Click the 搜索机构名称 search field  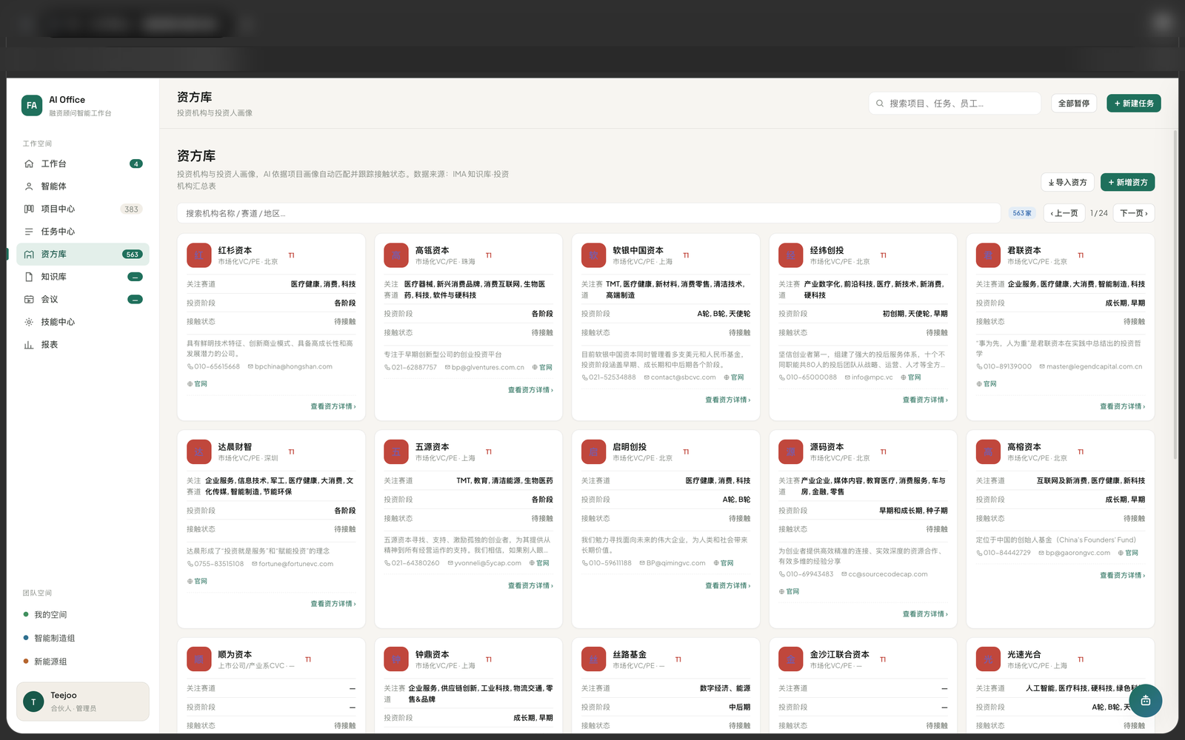[x=589, y=213]
